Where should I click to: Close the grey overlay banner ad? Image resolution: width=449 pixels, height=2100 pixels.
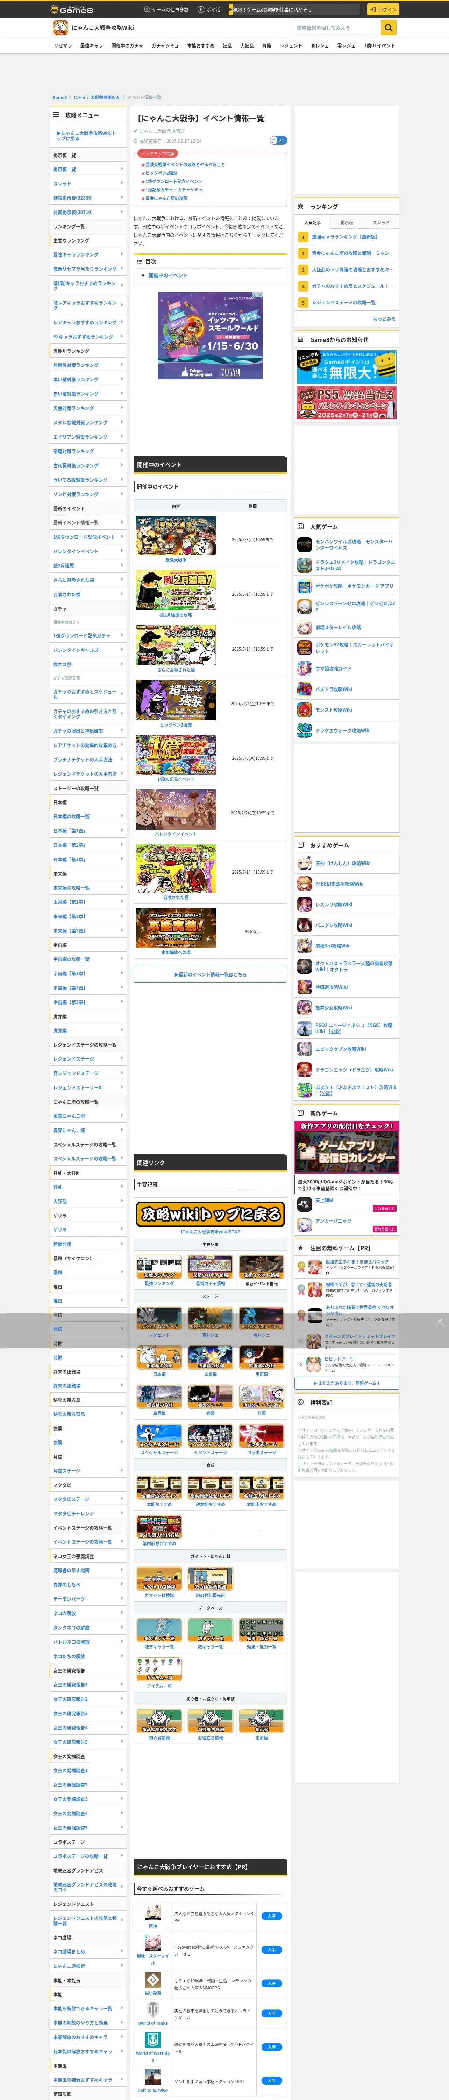[x=439, y=1322]
